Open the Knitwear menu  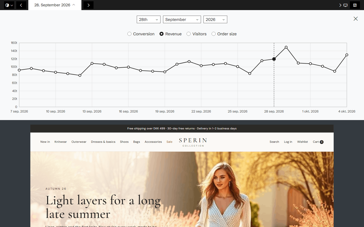pos(61,142)
